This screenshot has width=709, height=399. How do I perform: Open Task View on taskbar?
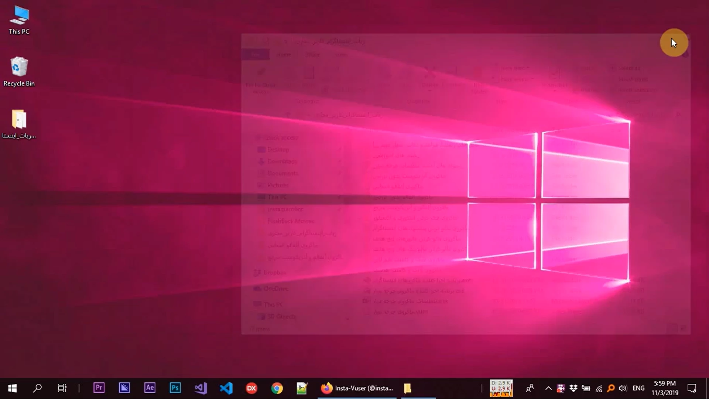[x=62, y=388]
